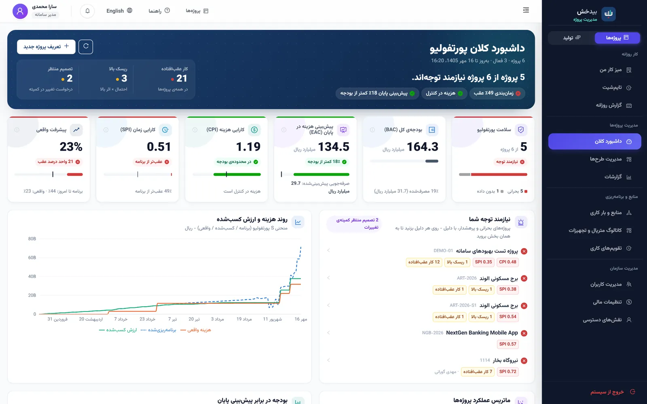Click the بیدخش app logo

point(608,14)
